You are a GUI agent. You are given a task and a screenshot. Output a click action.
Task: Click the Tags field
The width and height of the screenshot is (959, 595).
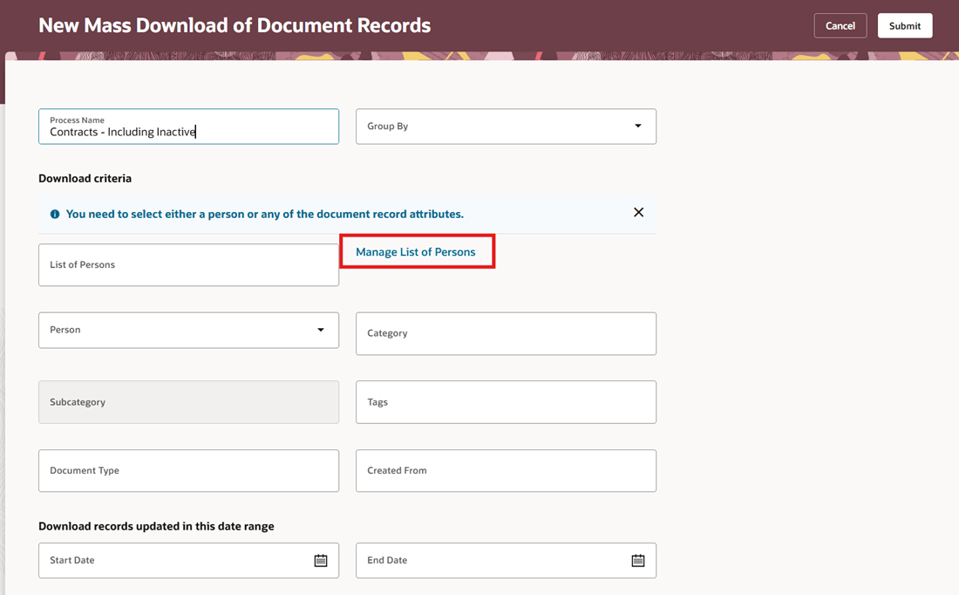tap(506, 402)
